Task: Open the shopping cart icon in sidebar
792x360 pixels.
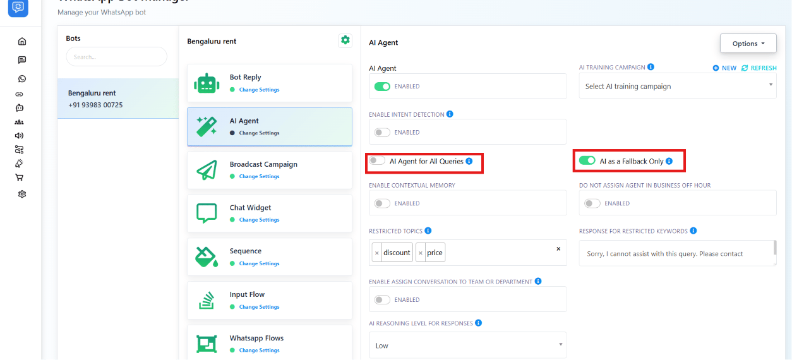Action: pos(20,177)
